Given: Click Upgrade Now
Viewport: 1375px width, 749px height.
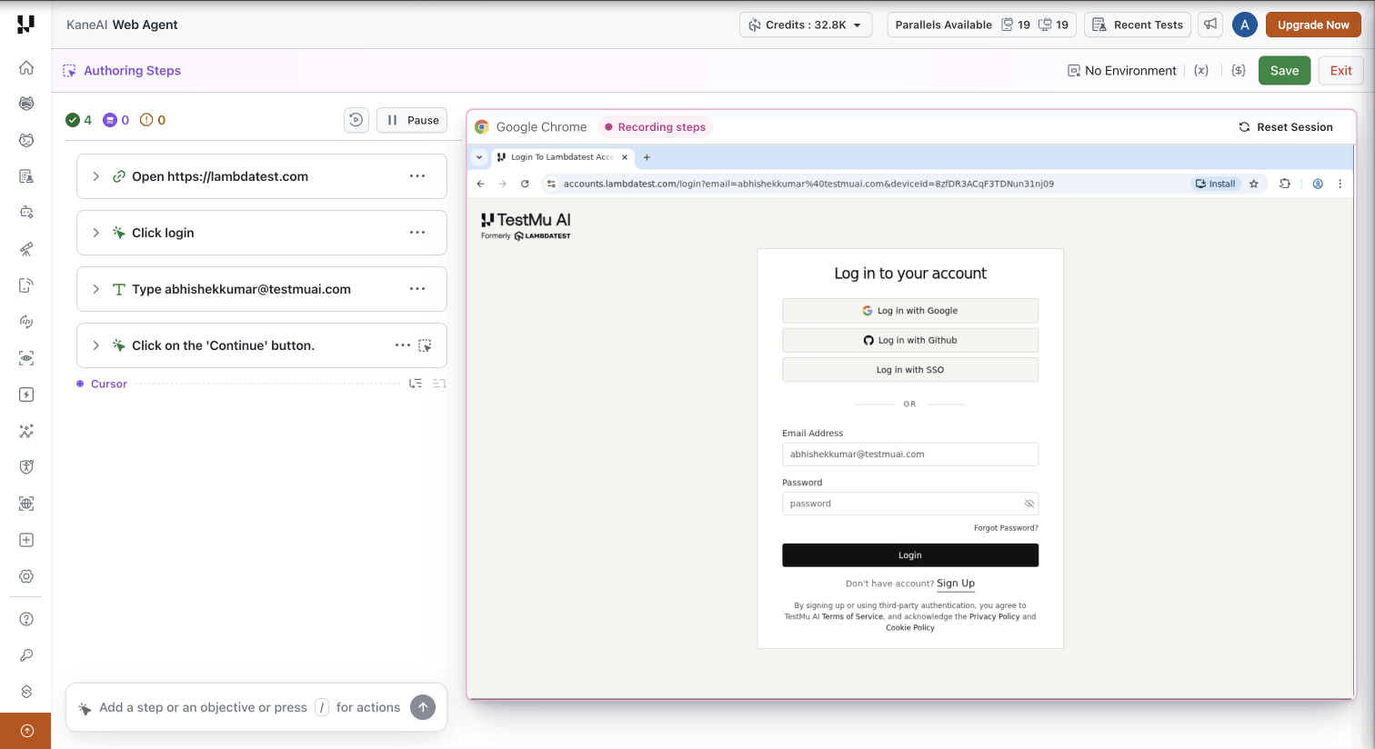Looking at the screenshot, I should (x=1313, y=25).
